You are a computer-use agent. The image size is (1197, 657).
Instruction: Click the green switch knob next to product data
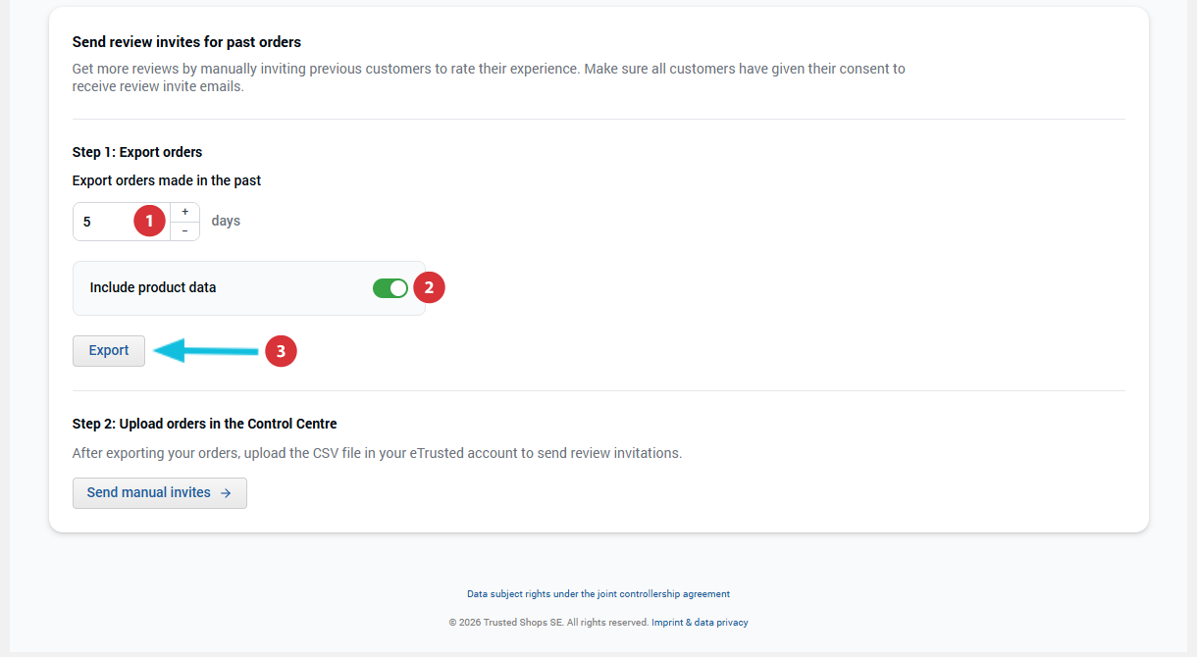pyautogui.click(x=396, y=287)
